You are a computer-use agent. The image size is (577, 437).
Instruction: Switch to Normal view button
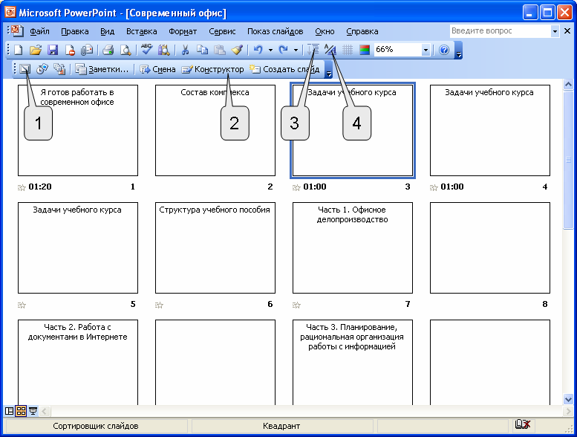click(x=9, y=411)
